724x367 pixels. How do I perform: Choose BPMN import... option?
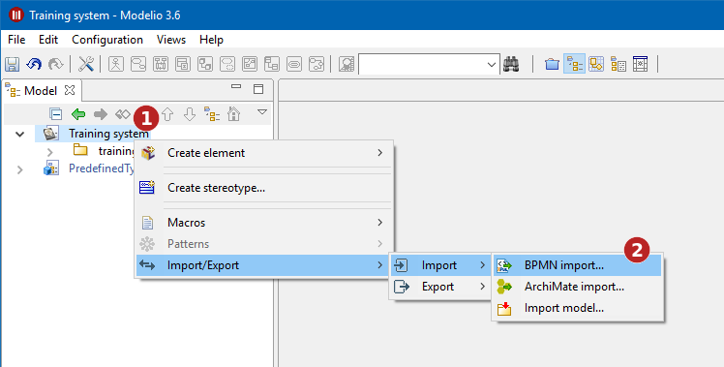click(577, 265)
